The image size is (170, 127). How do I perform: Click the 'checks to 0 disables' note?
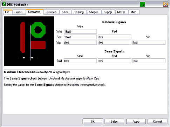tap(55, 85)
